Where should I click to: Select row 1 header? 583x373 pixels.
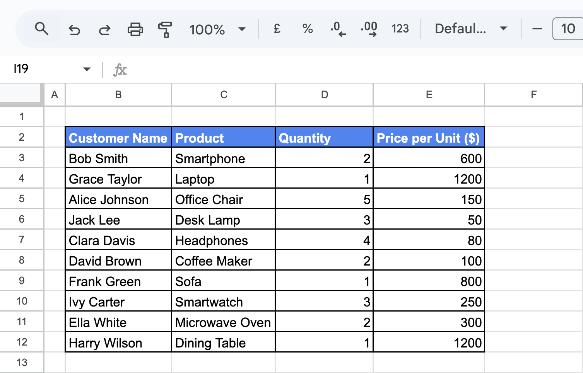tap(22, 116)
